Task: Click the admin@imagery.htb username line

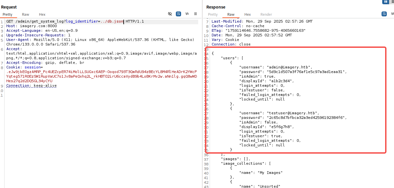Action: (x=279, y=67)
